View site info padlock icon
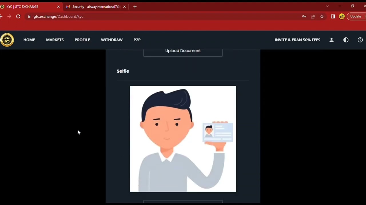The image size is (366, 205). [29, 17]
